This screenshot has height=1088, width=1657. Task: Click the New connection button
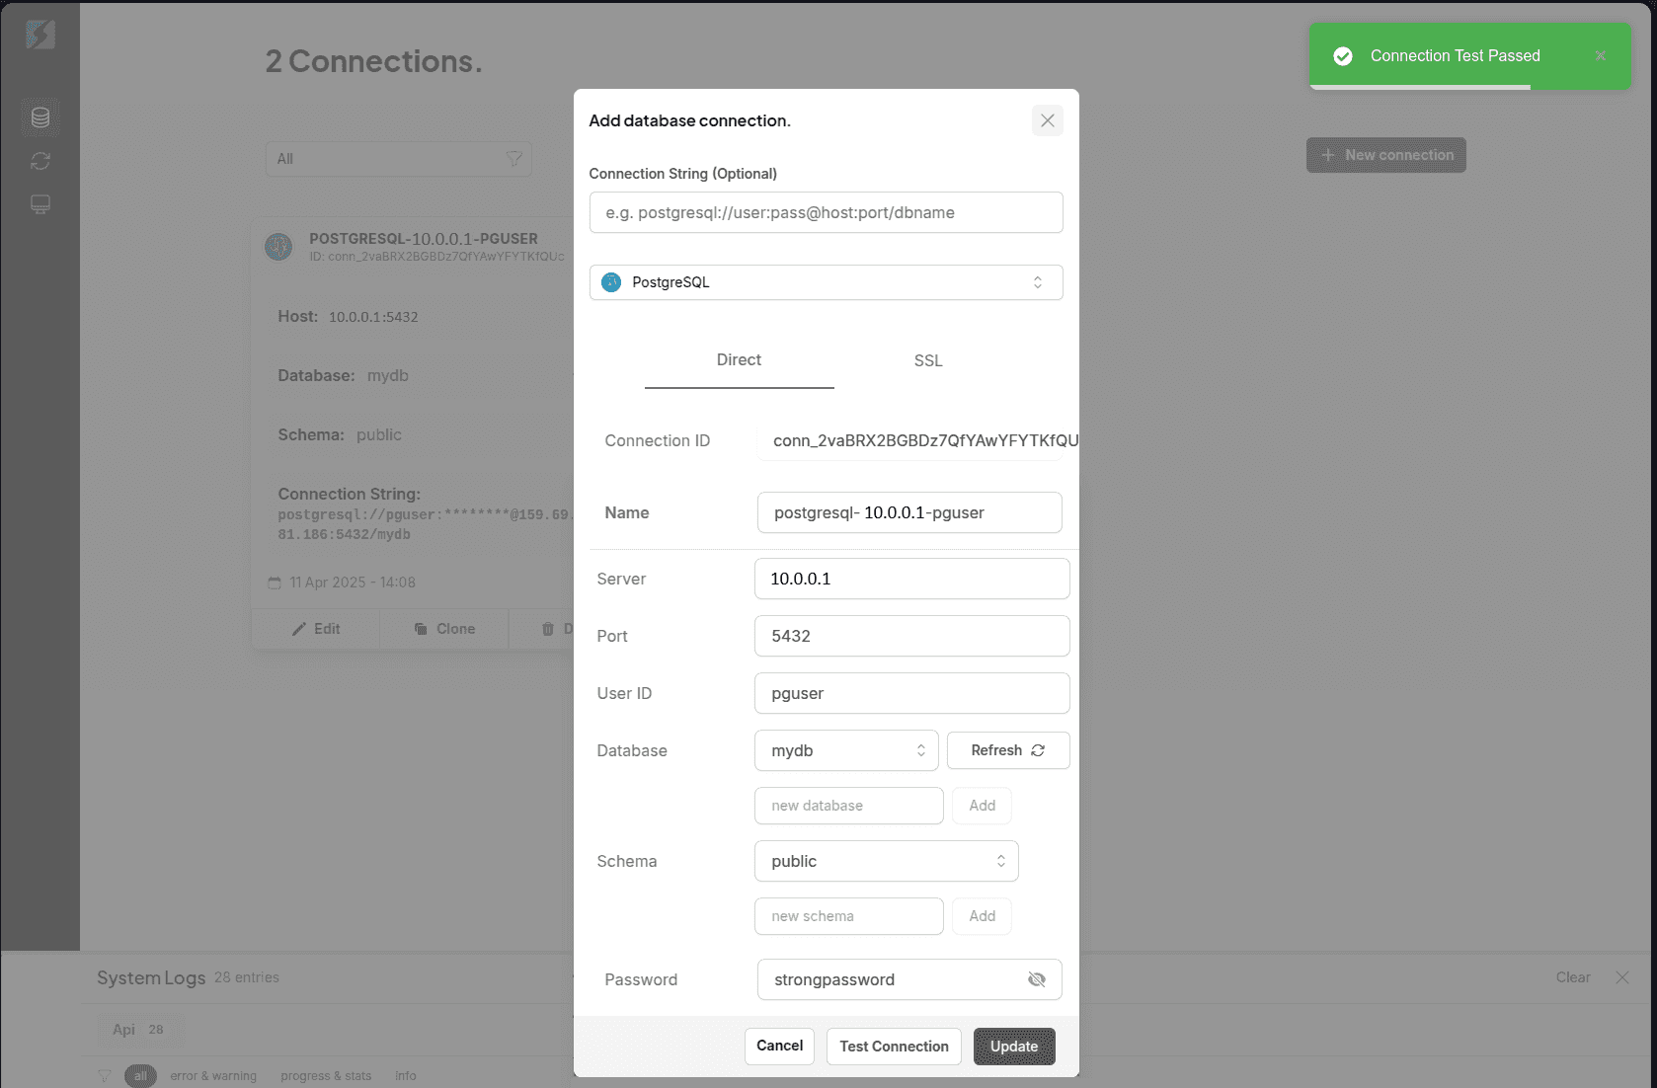[1386, 155]
